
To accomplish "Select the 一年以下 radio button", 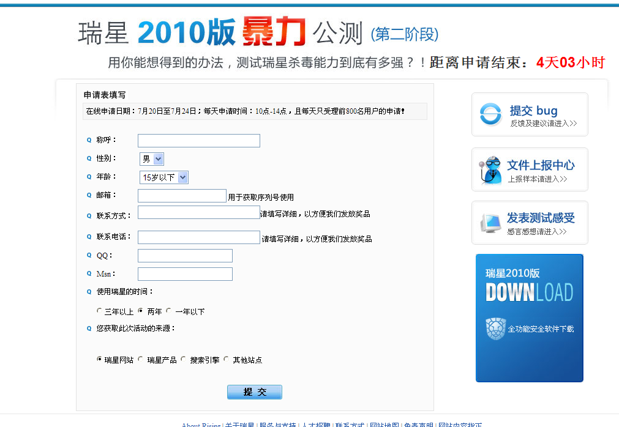I will click(168, 311).
